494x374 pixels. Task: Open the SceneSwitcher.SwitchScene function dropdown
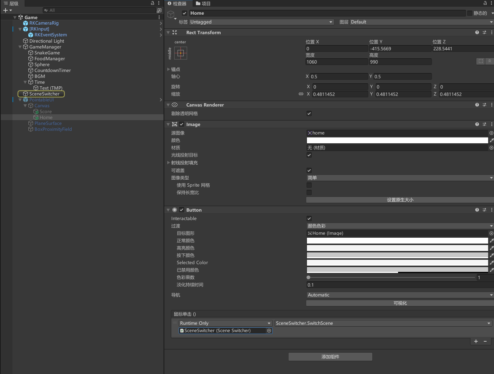(x=383, y=323)
